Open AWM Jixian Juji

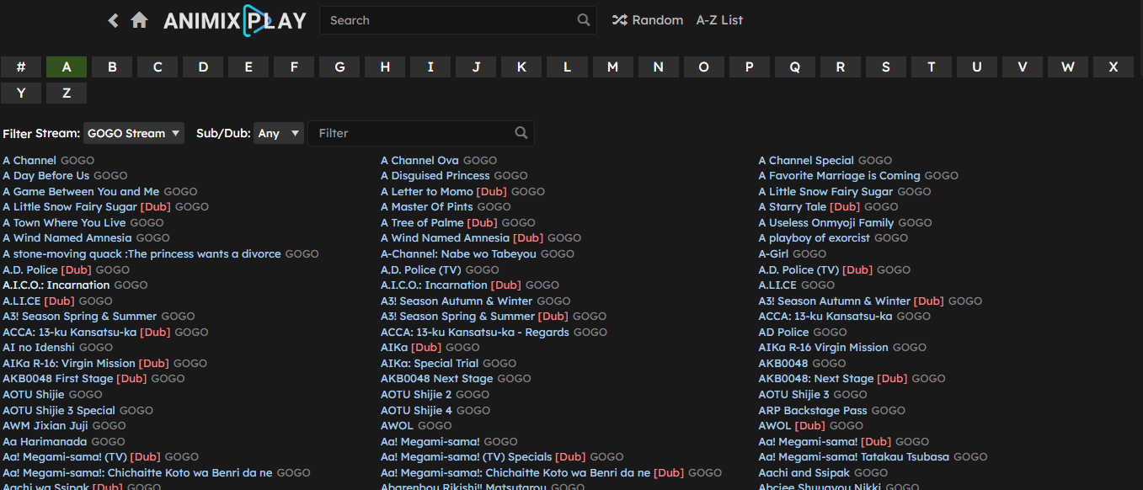point(45,426)
